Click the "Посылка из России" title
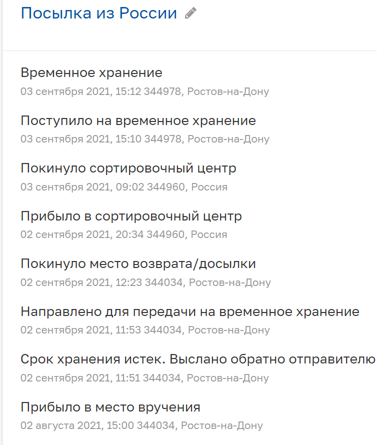The width and height of the screenshot is (377, 445). coord(99,13)
